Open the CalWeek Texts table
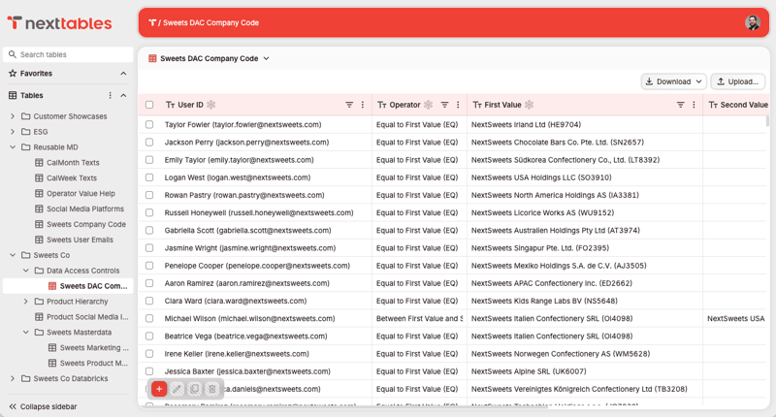This screenshot has height=417, width=776. [x=71, y=178]
